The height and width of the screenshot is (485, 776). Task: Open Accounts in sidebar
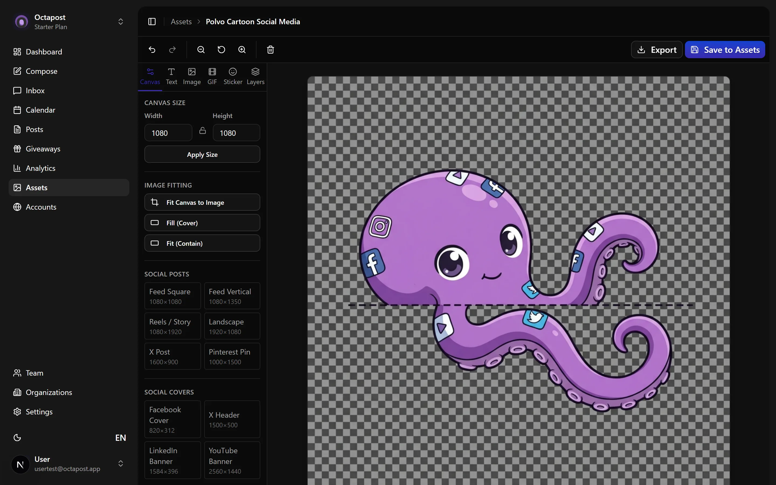coord(69,207)
